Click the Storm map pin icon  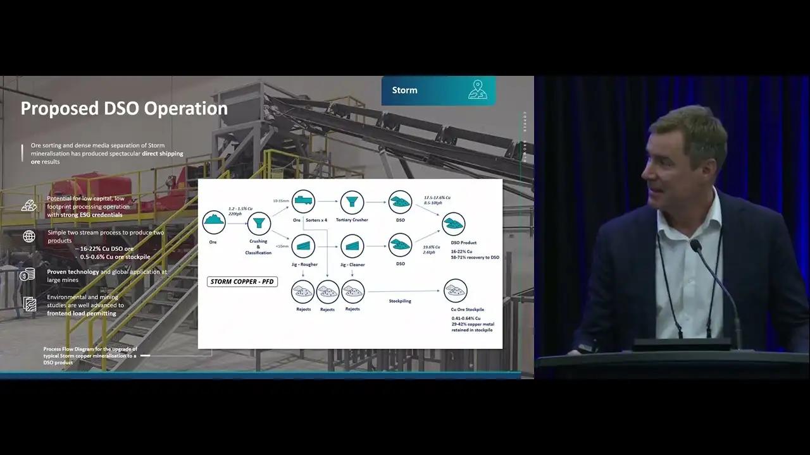point(478,90)
